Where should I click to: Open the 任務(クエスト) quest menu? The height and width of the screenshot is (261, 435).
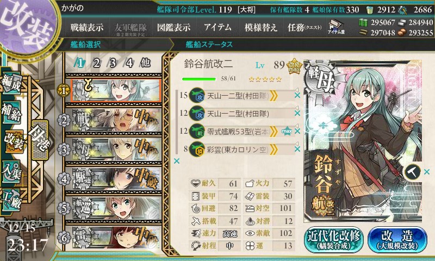click(x=304, y=27)
